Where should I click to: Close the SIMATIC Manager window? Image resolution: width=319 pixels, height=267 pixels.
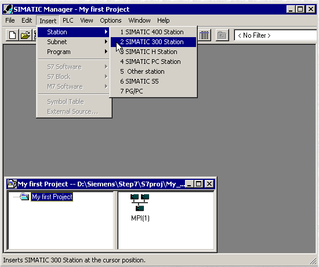pos(311,9)
